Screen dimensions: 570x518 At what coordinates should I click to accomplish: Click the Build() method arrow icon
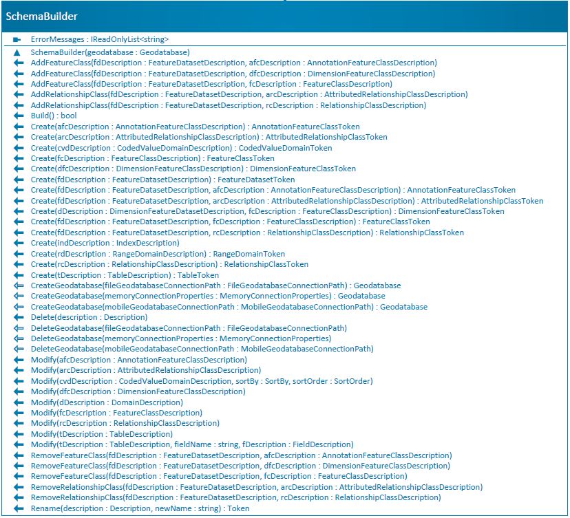click(x=17, y=116)
